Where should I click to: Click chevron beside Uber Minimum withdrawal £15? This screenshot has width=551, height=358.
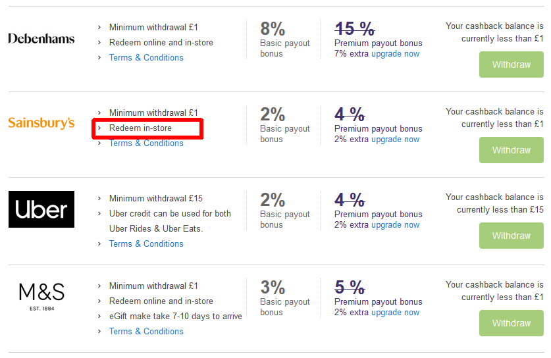[99, 199]
